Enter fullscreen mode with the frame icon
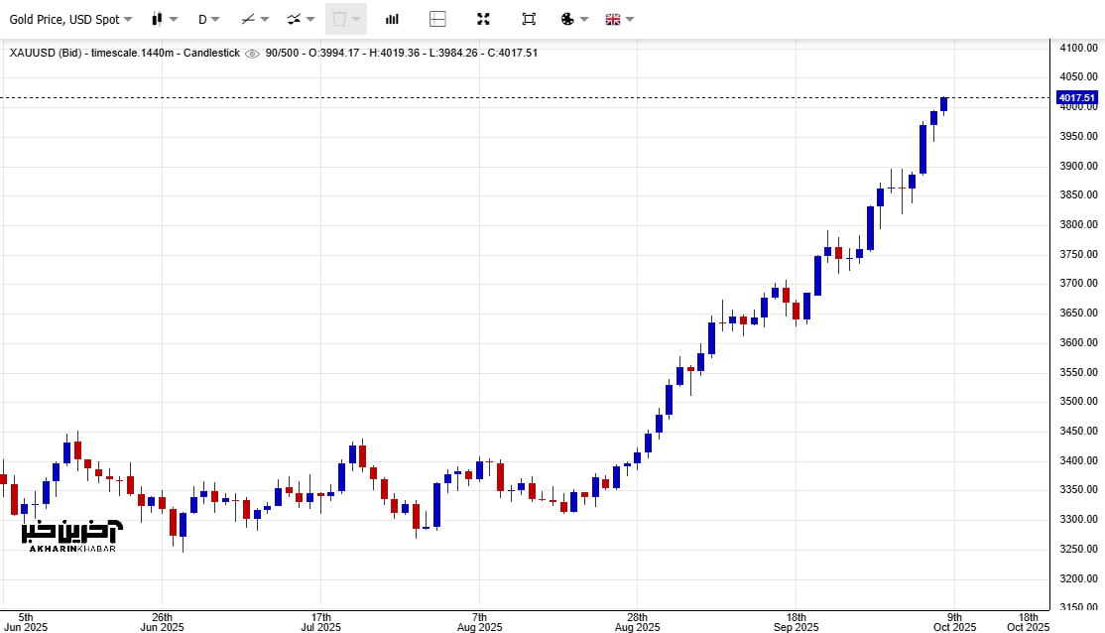1105x633 pixels. [x=529, y=19]
